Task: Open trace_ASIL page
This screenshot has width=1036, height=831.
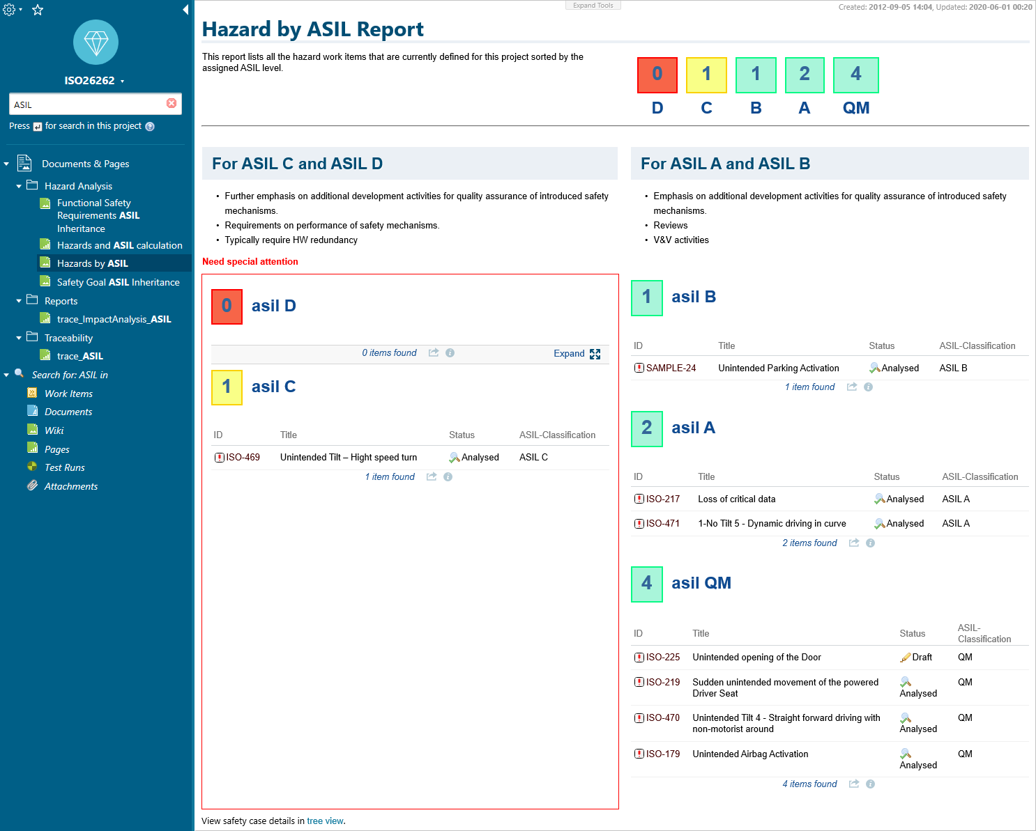Action: (x=80, y=356)
